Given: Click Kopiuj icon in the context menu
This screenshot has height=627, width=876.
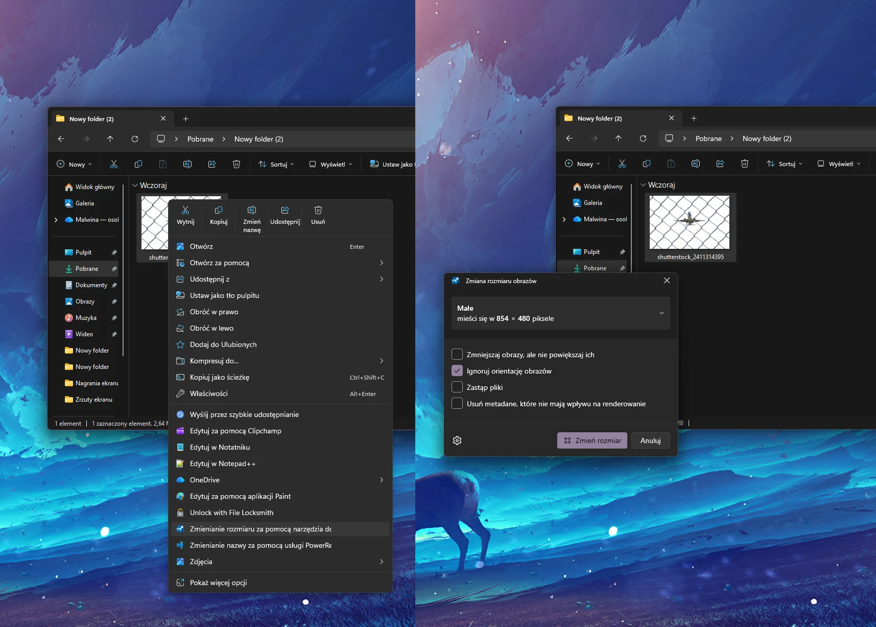Looking at the screenshot, I should tap(219, 211).
